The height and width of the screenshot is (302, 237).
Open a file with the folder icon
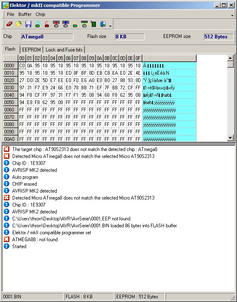(x=19, y=24)
